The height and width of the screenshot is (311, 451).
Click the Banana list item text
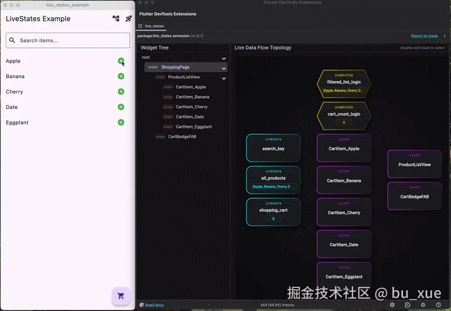pyautogui.click(x=15, y=77)
